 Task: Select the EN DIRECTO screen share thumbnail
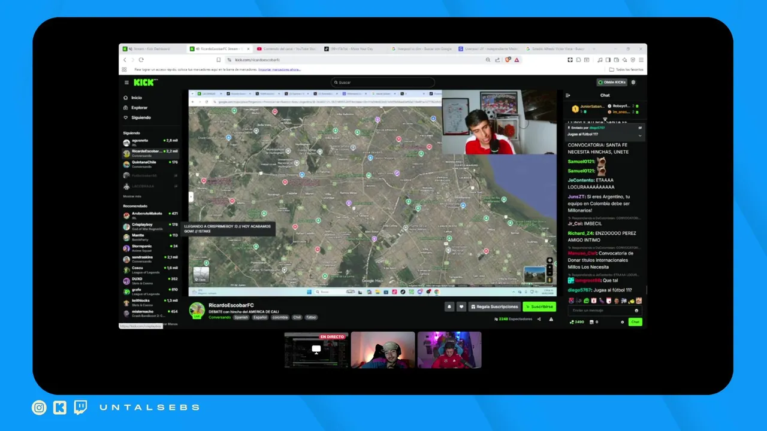[x=316, y=350]
